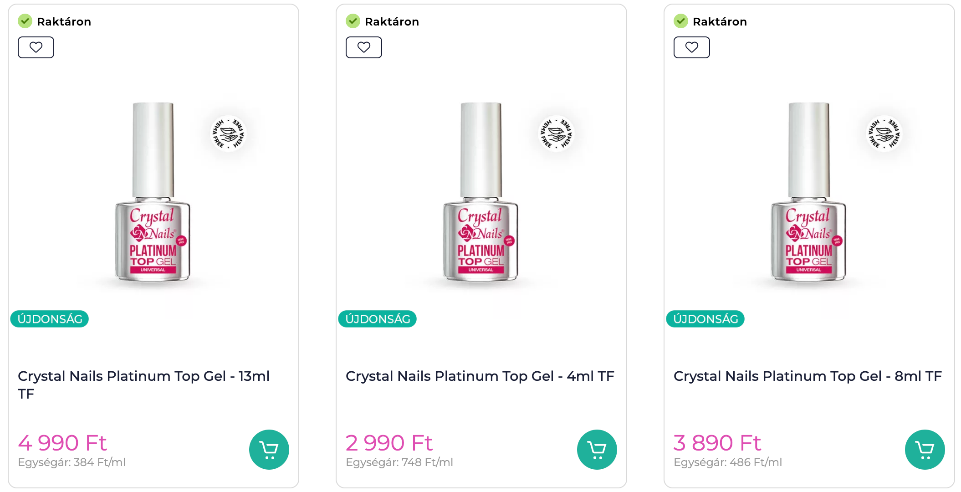Click HEMA Free badge on 13ml product

tap(228, 133)
